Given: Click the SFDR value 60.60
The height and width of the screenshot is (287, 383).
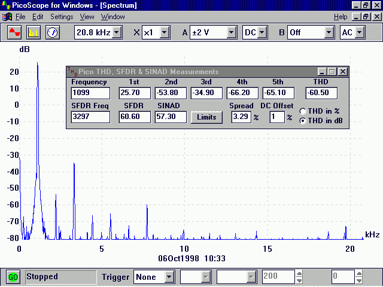Looking at the screenshot, I should 135,117.
